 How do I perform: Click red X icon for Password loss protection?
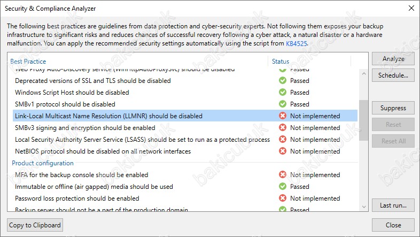coord(282,198)
